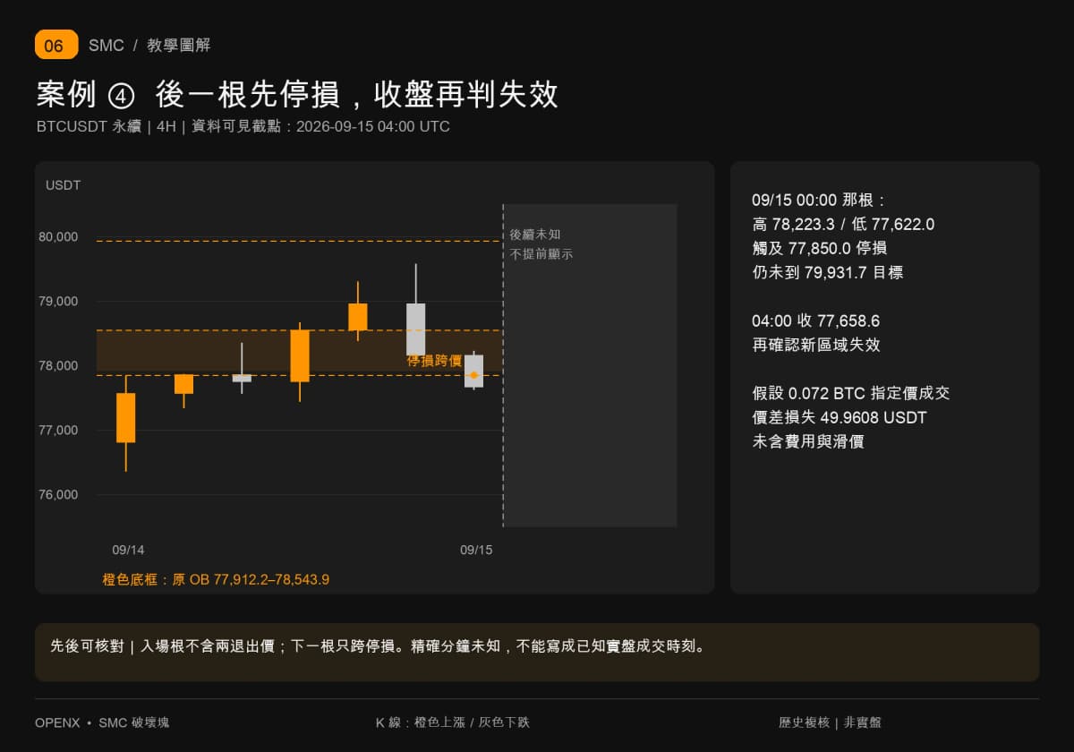Click the footer OPENX • SMC 破壞塊 text

(x=102, y=722)
